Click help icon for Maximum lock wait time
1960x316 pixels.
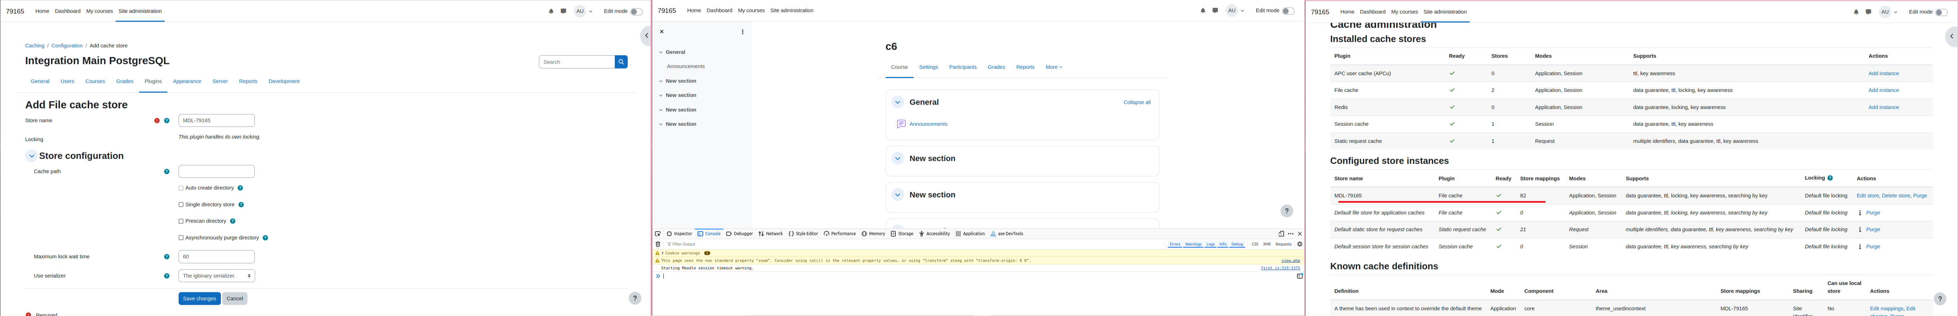point(167,257)
